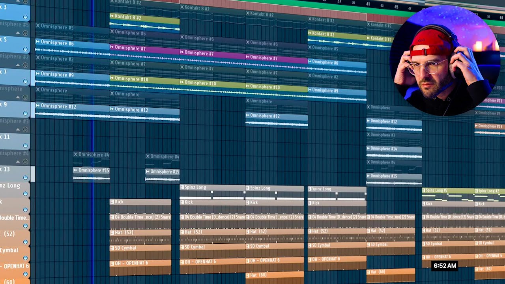Click audio icon on leftmost Omnisphere #12 clip
Image resolution: width=505 pixels, height=284 pixels.
coord(37,106)
